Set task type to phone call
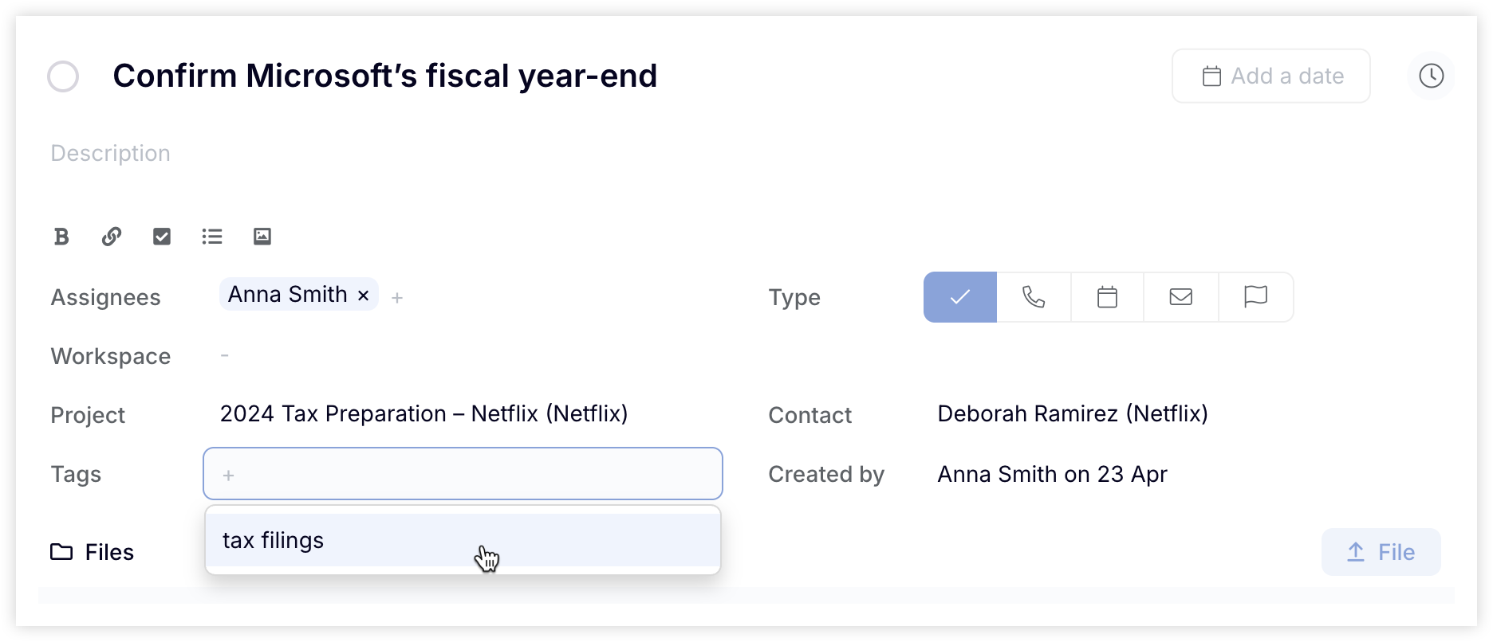 pos(1034,297)
